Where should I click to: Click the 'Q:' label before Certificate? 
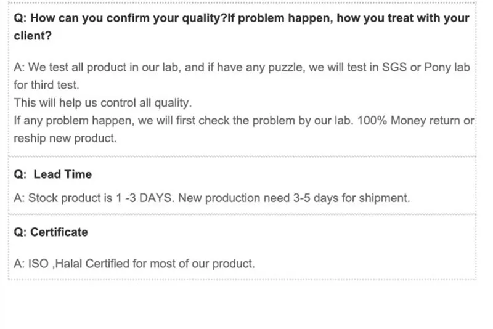pos(20,232)
